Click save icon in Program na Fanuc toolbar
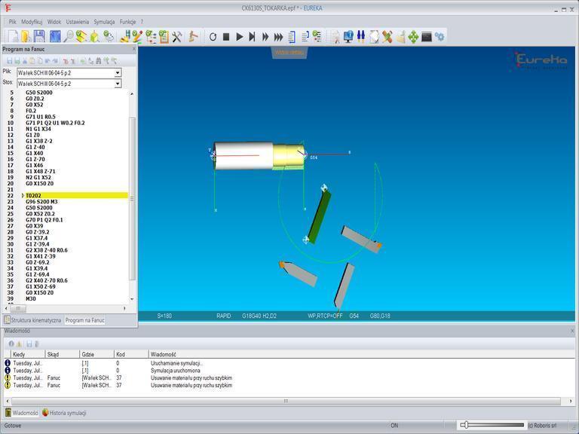 (x=10, y=61)
